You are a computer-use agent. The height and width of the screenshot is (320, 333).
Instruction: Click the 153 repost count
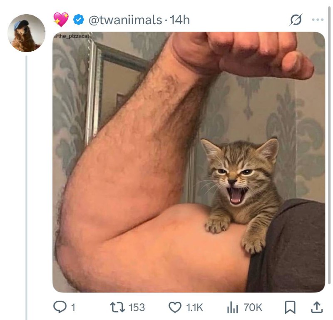137,308
